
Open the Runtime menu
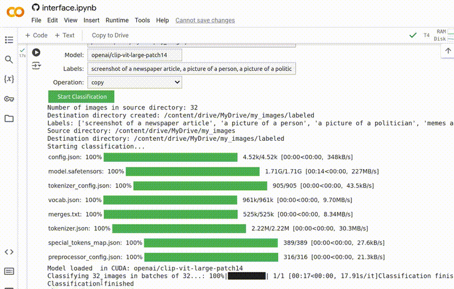click(117, 20)
